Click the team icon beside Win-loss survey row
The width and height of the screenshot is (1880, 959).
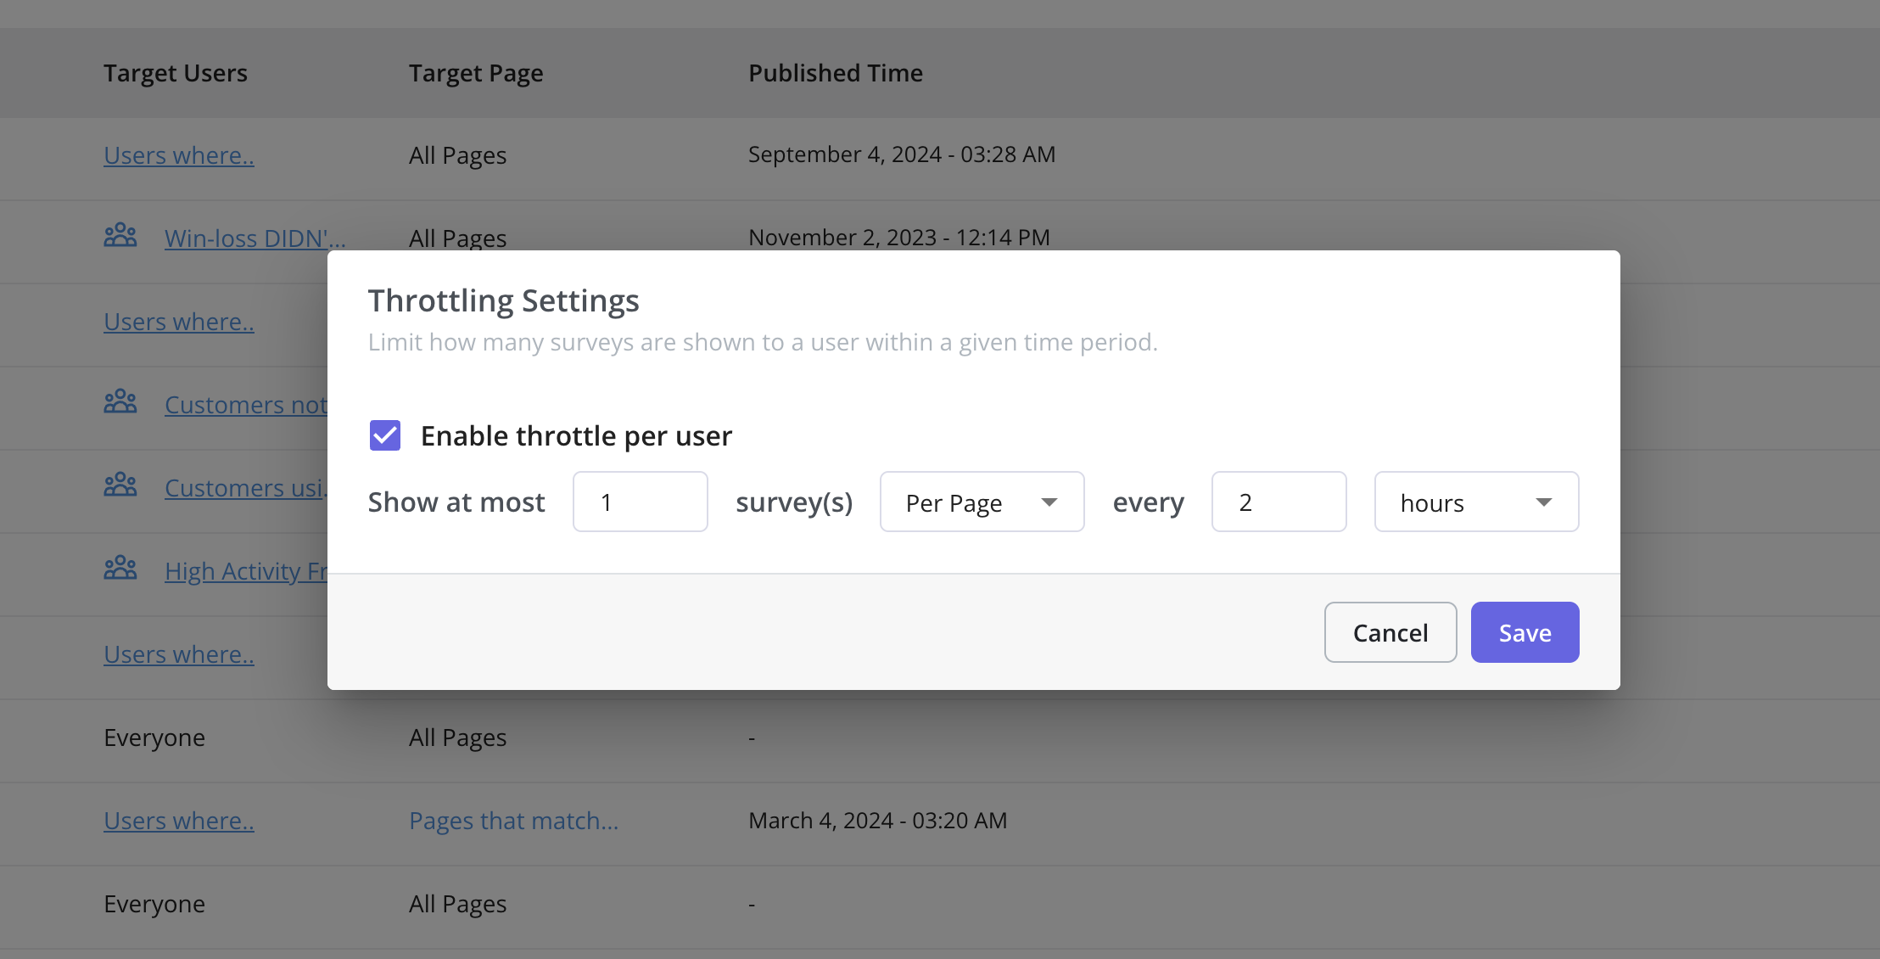point(121,235)
